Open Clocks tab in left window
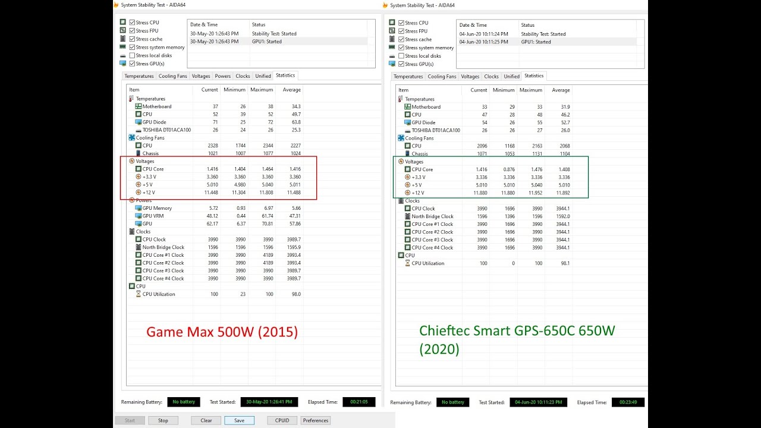 (x=243, y=76)
